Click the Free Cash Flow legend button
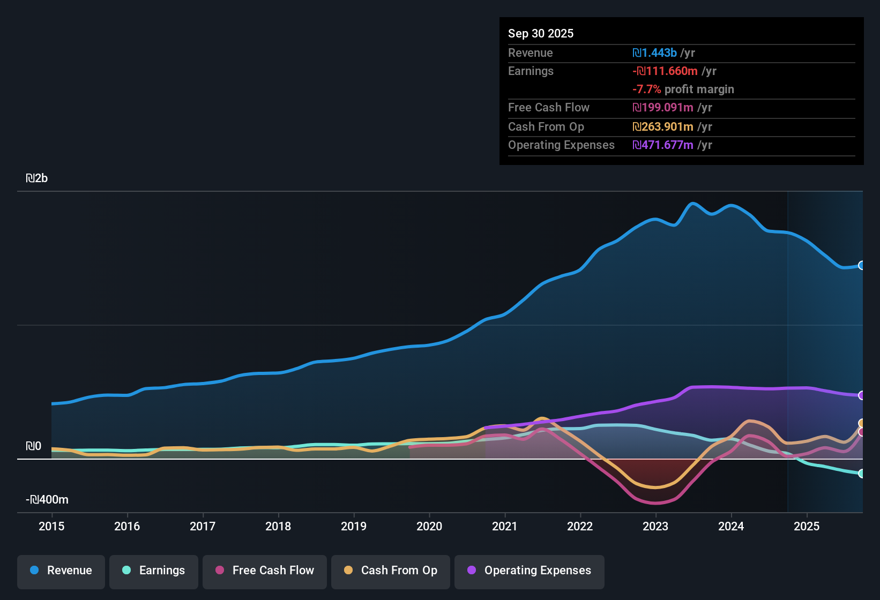 pyautogui.click(x=265, y=571)
